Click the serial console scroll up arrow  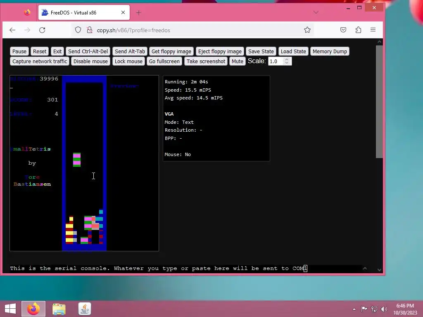[365, 268]
